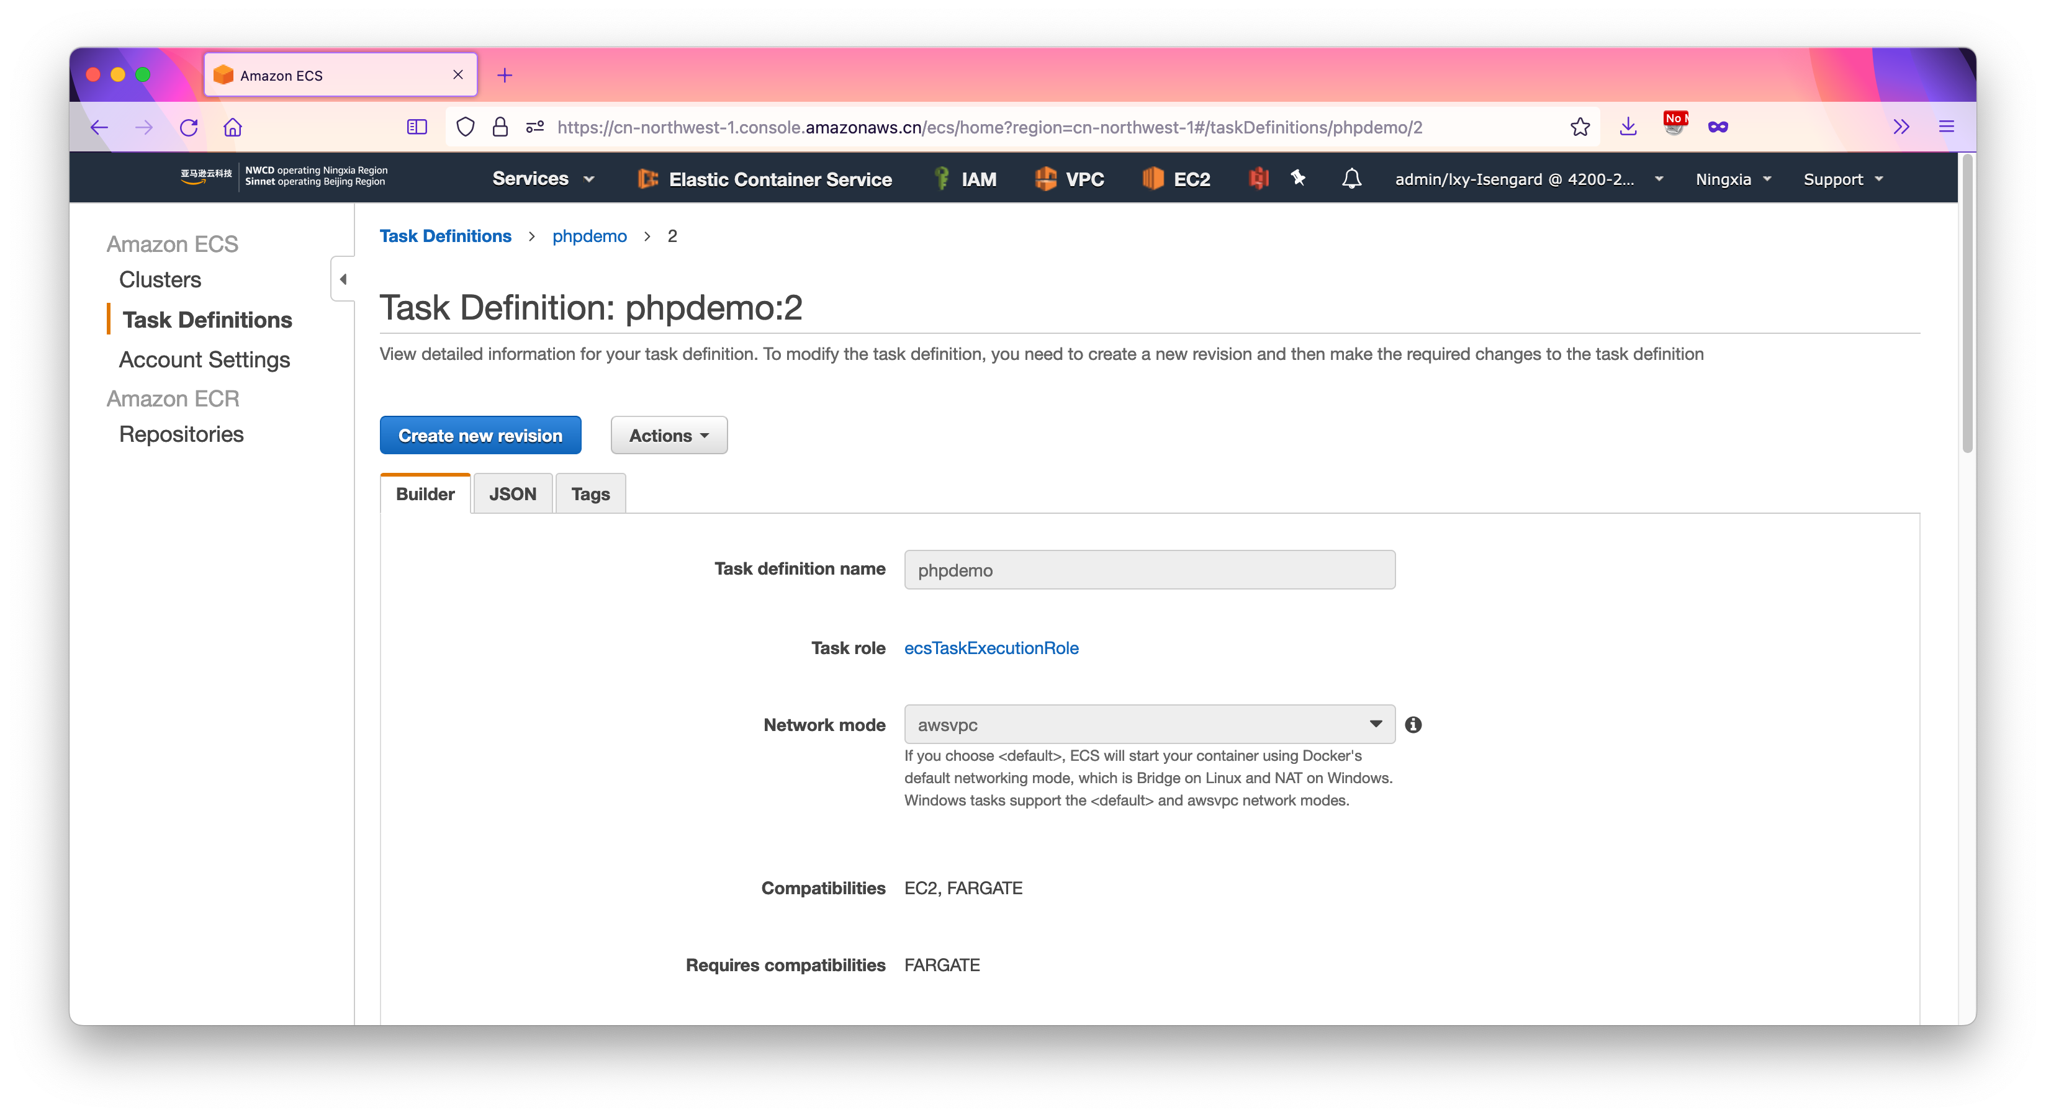2046x1117 pixels.
Task: Close the Amazon ECS browser tab
Action: [x=458, y=74]
